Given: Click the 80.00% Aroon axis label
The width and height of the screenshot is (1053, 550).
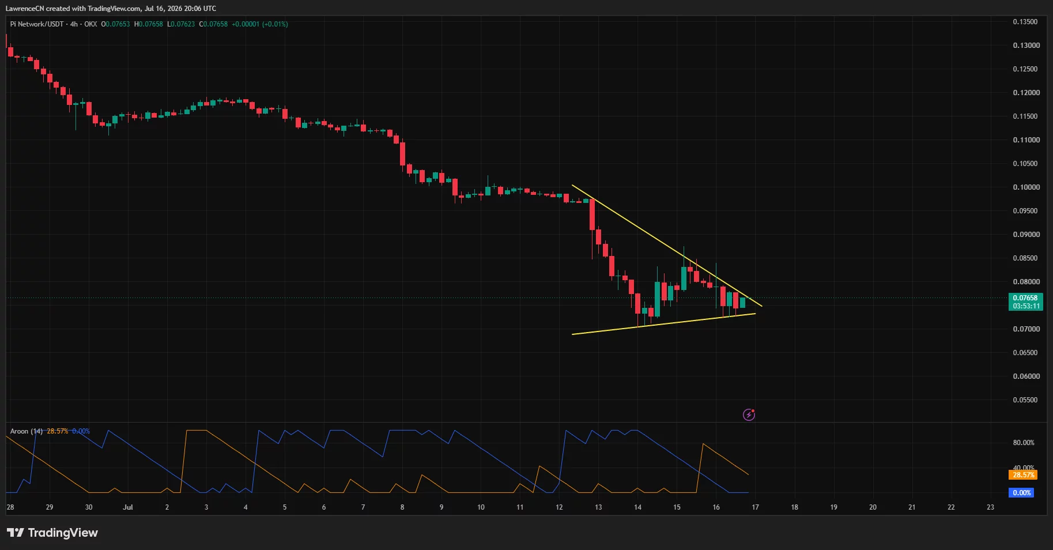Looking at the screenshot, I should click(1024, 443).
